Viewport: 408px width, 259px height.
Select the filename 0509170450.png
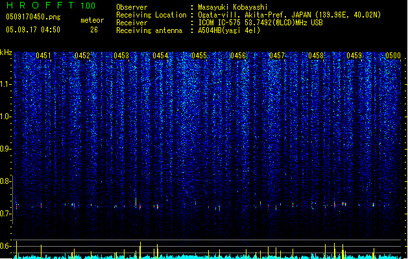pyautogui.click(x=33, y=17)
